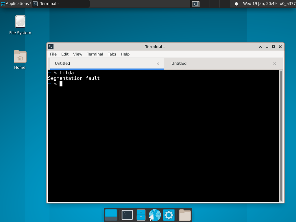Viewport: 296px width, 222px height.
Task: Open the file manager from the dock
Action: (141, 215)
